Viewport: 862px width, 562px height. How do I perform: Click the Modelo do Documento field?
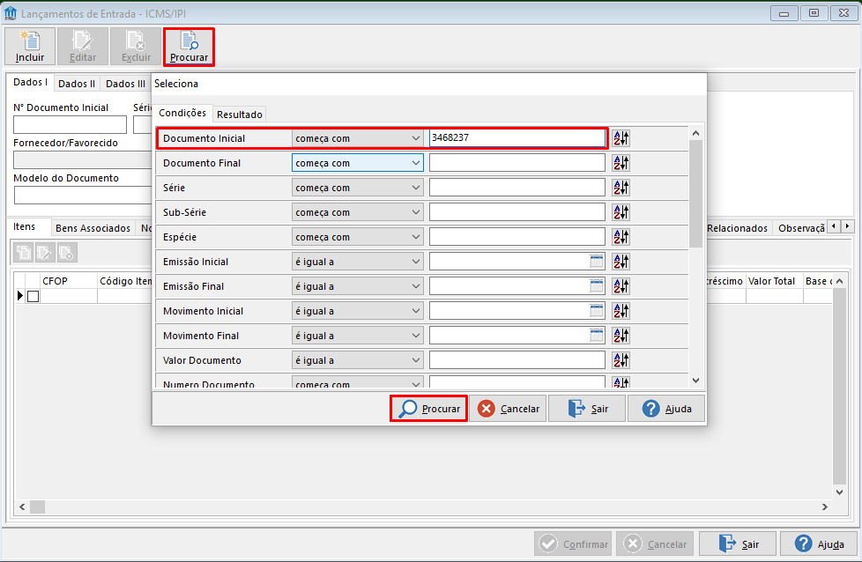83,195
